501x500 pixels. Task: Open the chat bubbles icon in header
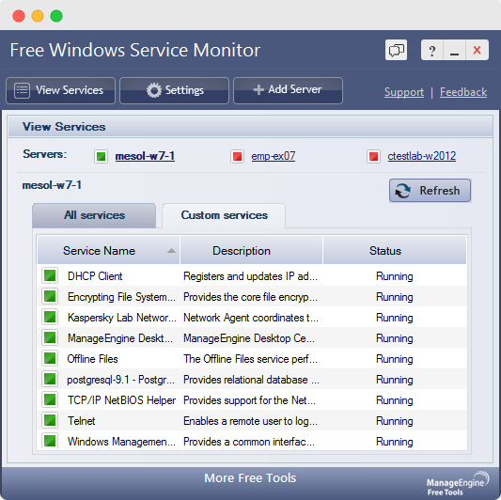(396, 50)
